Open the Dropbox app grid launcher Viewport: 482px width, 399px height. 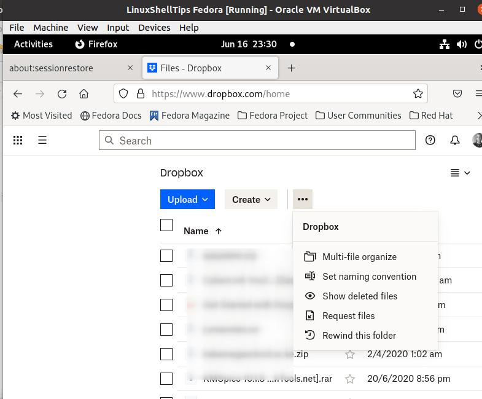18,140
